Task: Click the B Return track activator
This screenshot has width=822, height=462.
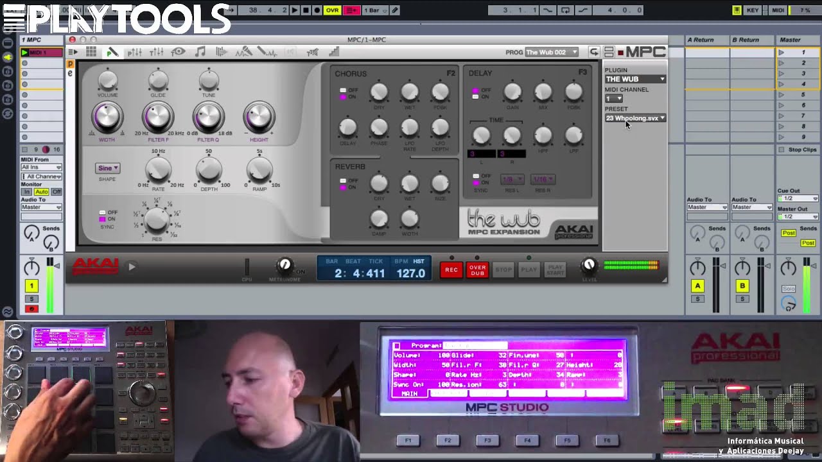Action: click(x=742, y=286)
